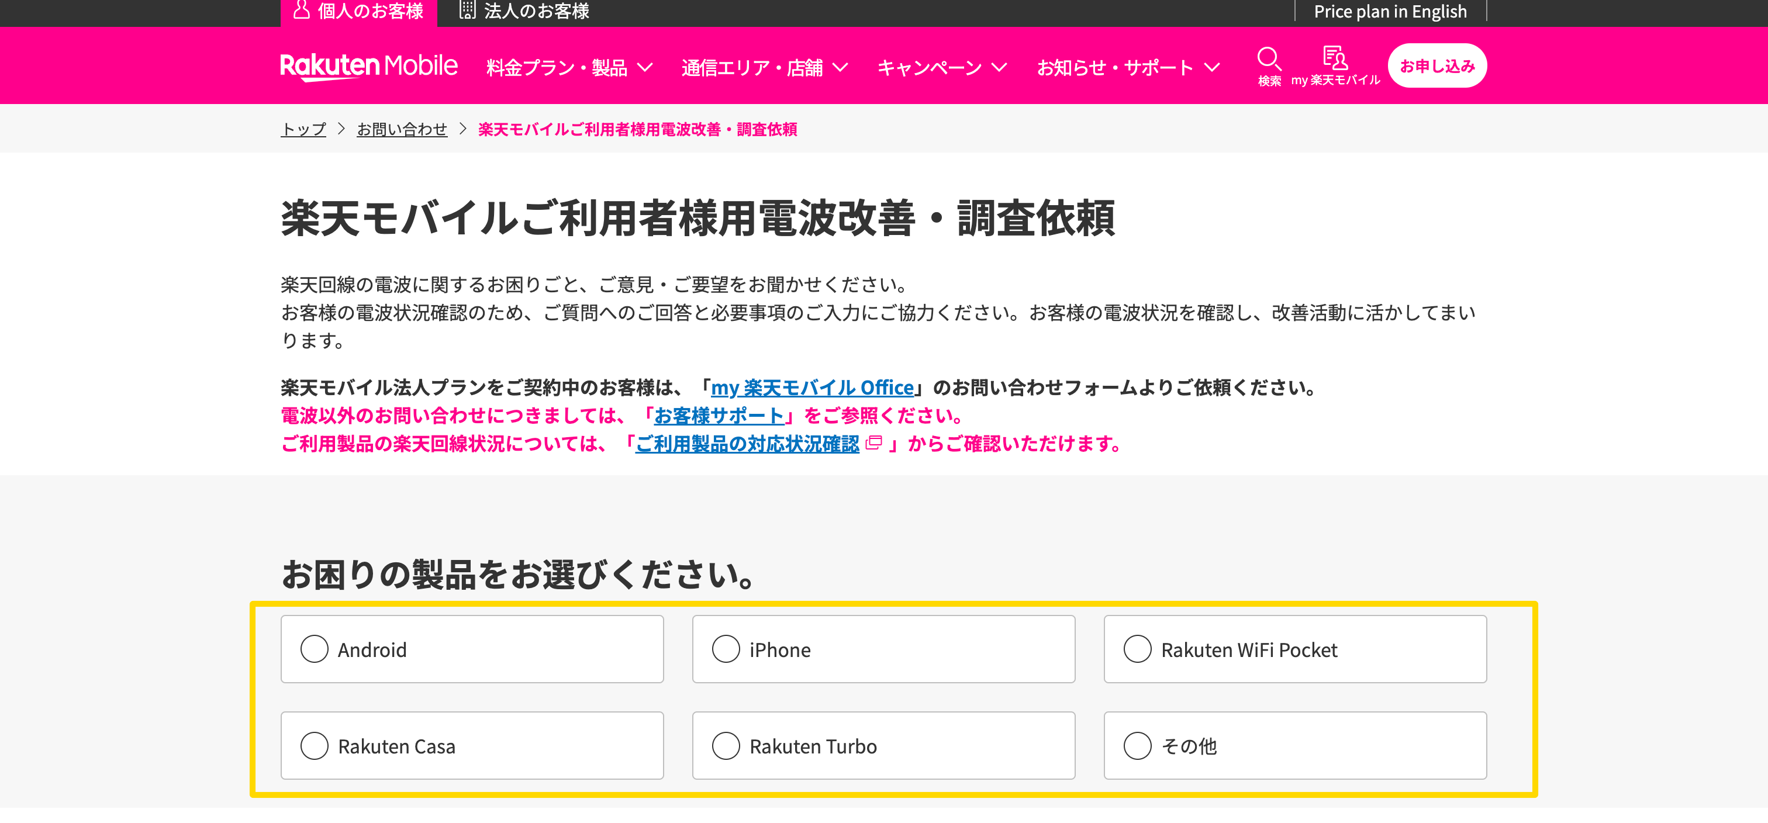The height and width of the screenshot is (823, 1768).
Task: Open the ご利用製品の対応状況確認 link
Action: click(747, 444)
